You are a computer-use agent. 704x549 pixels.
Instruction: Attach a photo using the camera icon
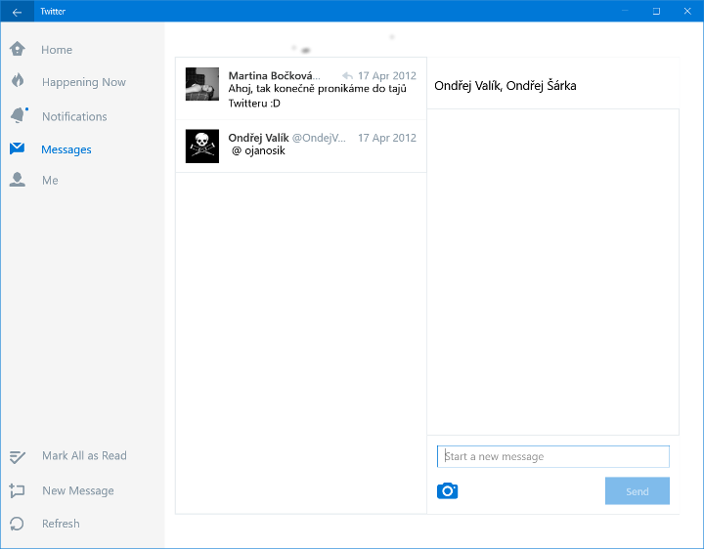448,490
